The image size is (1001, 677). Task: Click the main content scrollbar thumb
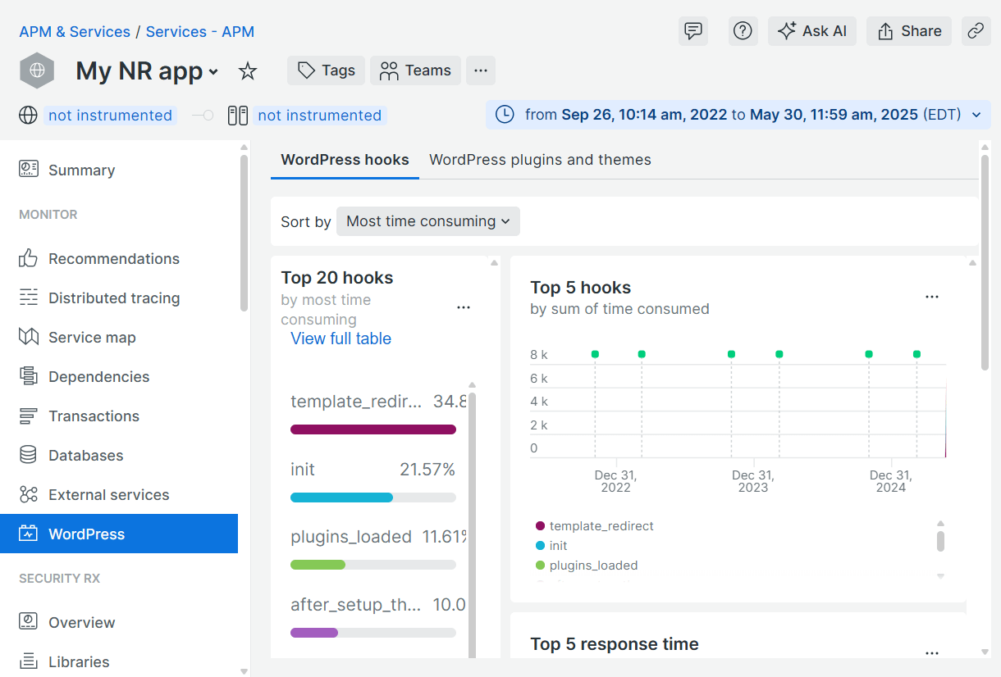[985, 262]
